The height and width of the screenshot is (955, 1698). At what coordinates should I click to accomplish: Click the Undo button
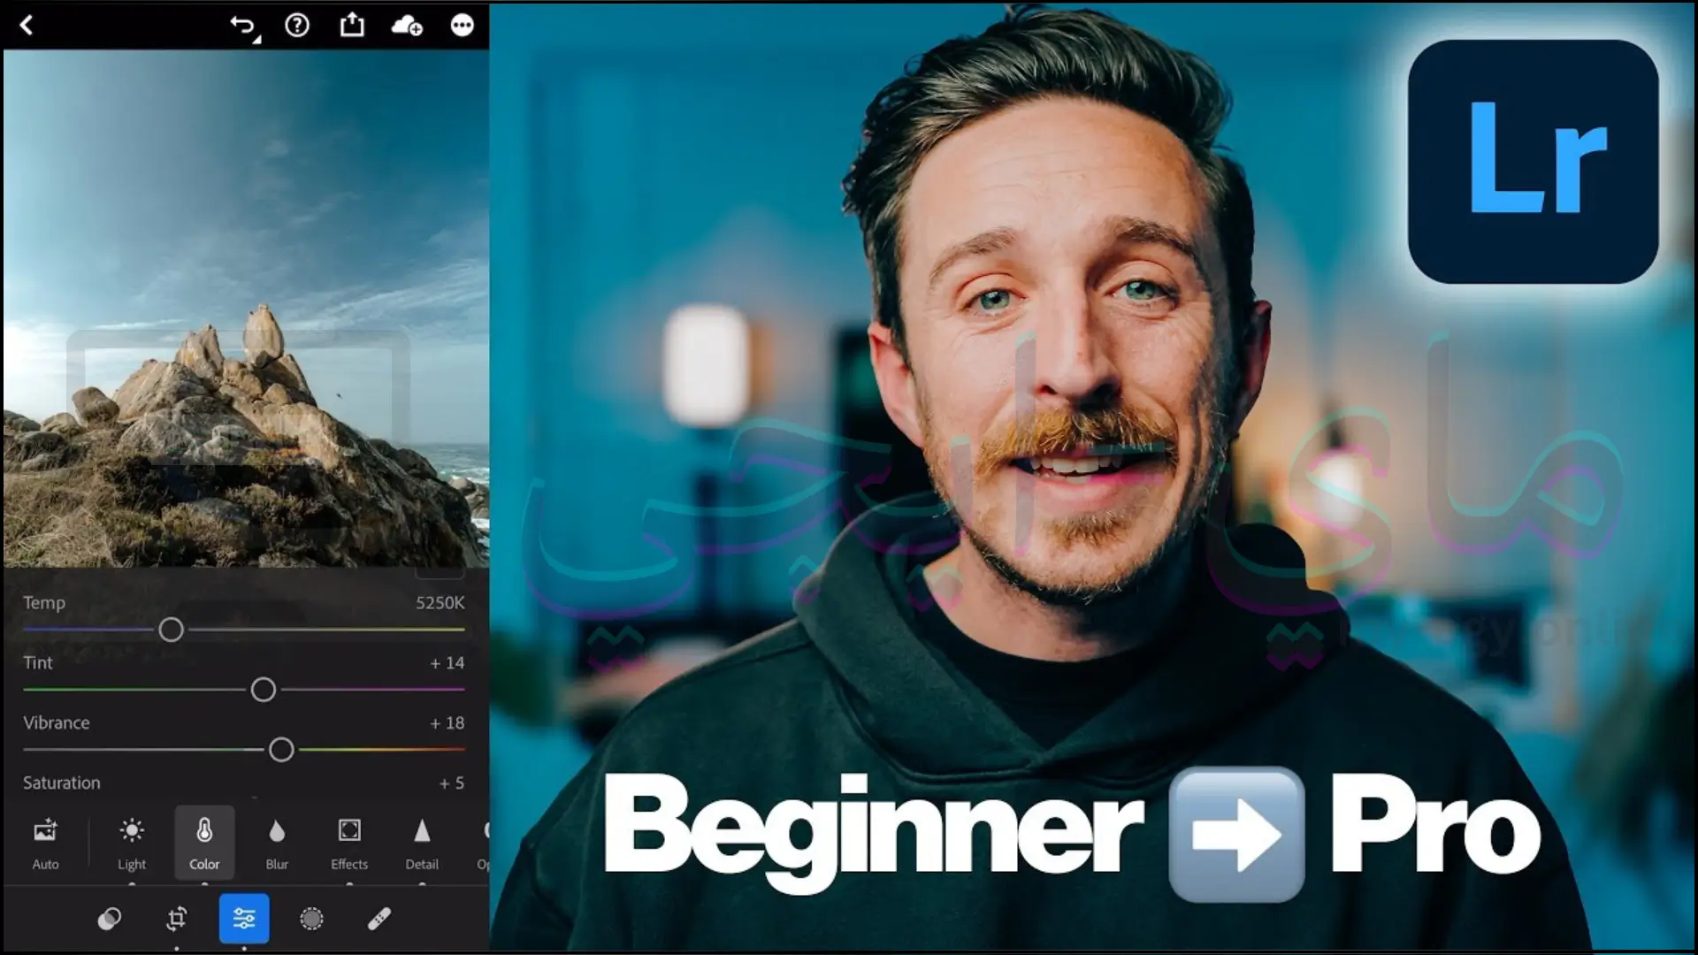[x=241, y=26]
